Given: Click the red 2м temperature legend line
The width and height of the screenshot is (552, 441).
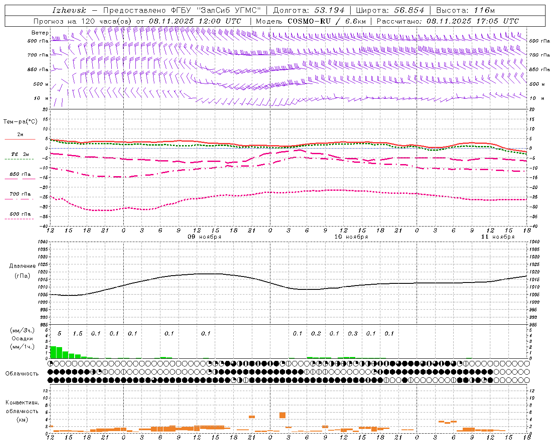Looking at the screenshot, I should tap(20, 140).
